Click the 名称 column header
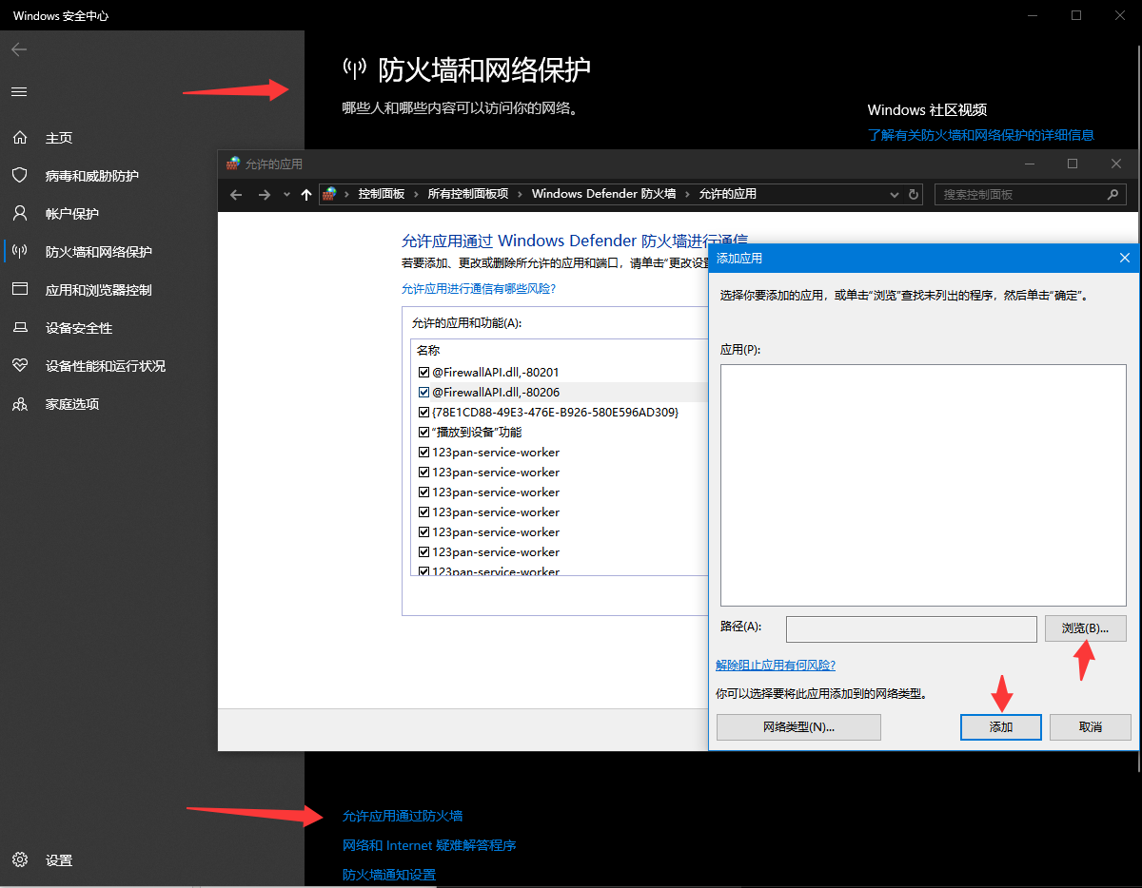The image size is (1142, 888). point(429,350)
